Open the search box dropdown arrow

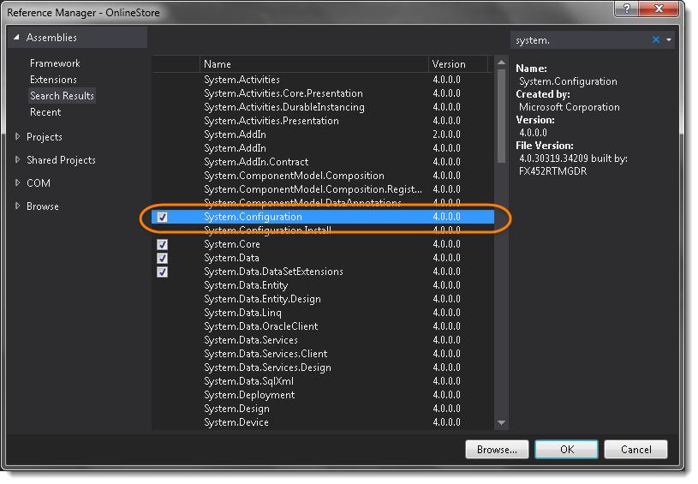[x=668, y=39]
